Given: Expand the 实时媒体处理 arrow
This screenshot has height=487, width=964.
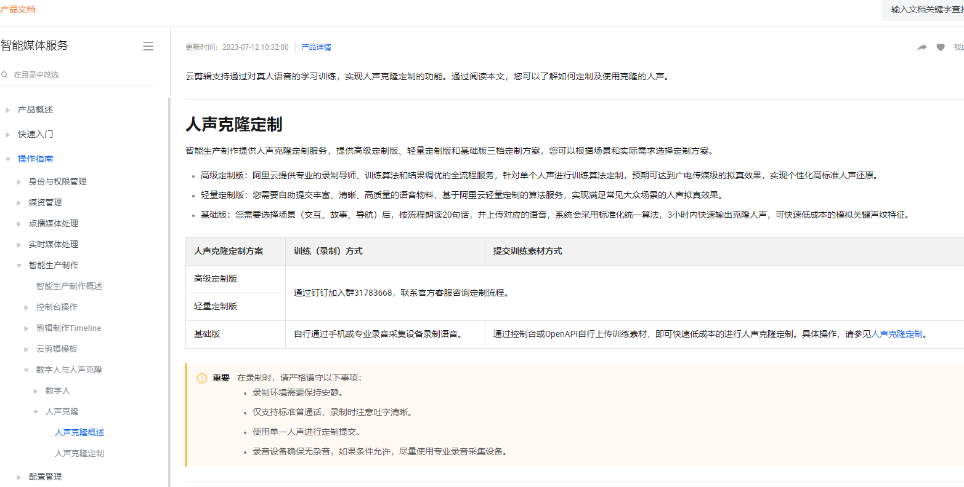Looking at the screenshot, I should pos(19,245).
